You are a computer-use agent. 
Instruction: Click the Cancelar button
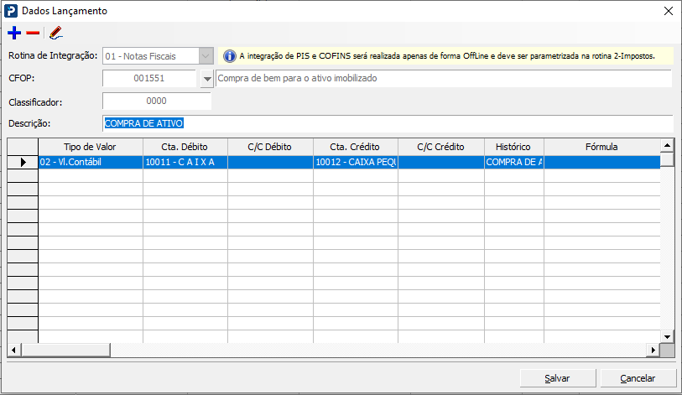638,378
